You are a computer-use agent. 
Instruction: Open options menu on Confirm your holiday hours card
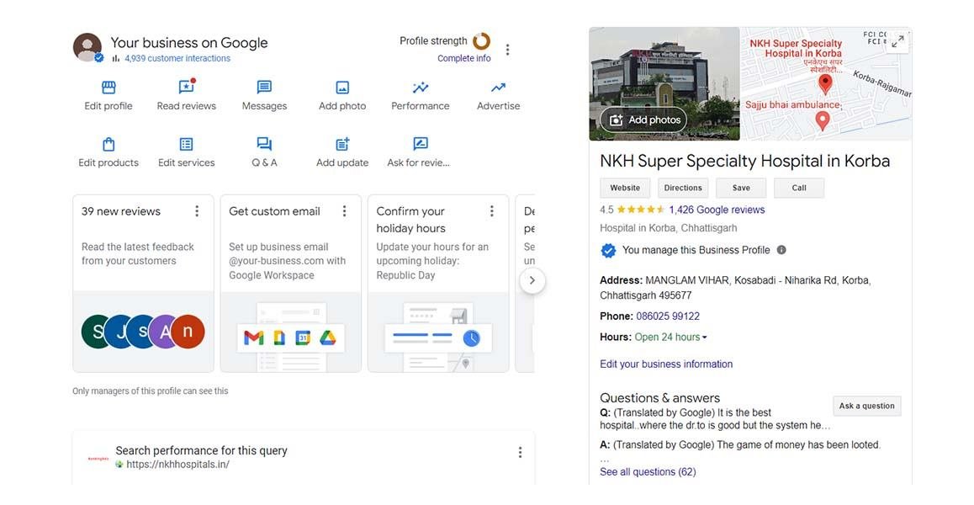pos(492,211)
